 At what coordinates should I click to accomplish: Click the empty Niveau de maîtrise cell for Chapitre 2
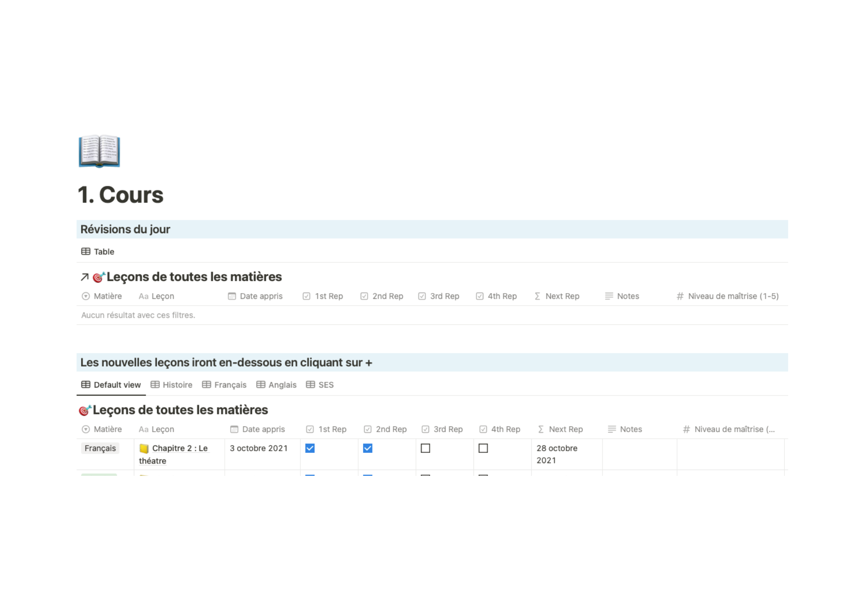point(731,454)
